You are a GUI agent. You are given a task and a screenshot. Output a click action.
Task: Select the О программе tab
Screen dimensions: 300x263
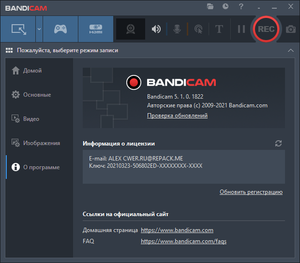[39, 167]
